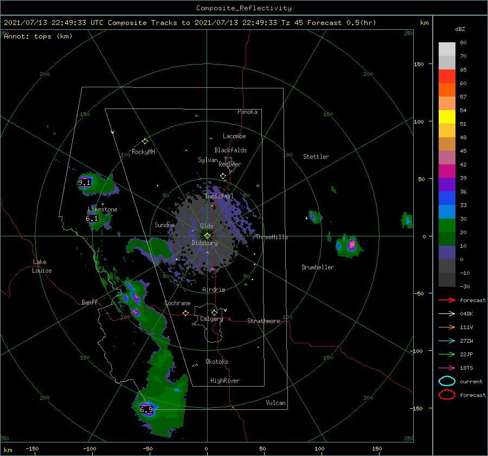Click the white 04DK arrow icon
488x456 pixels.
pyautogui.click(x=447, y=314)
